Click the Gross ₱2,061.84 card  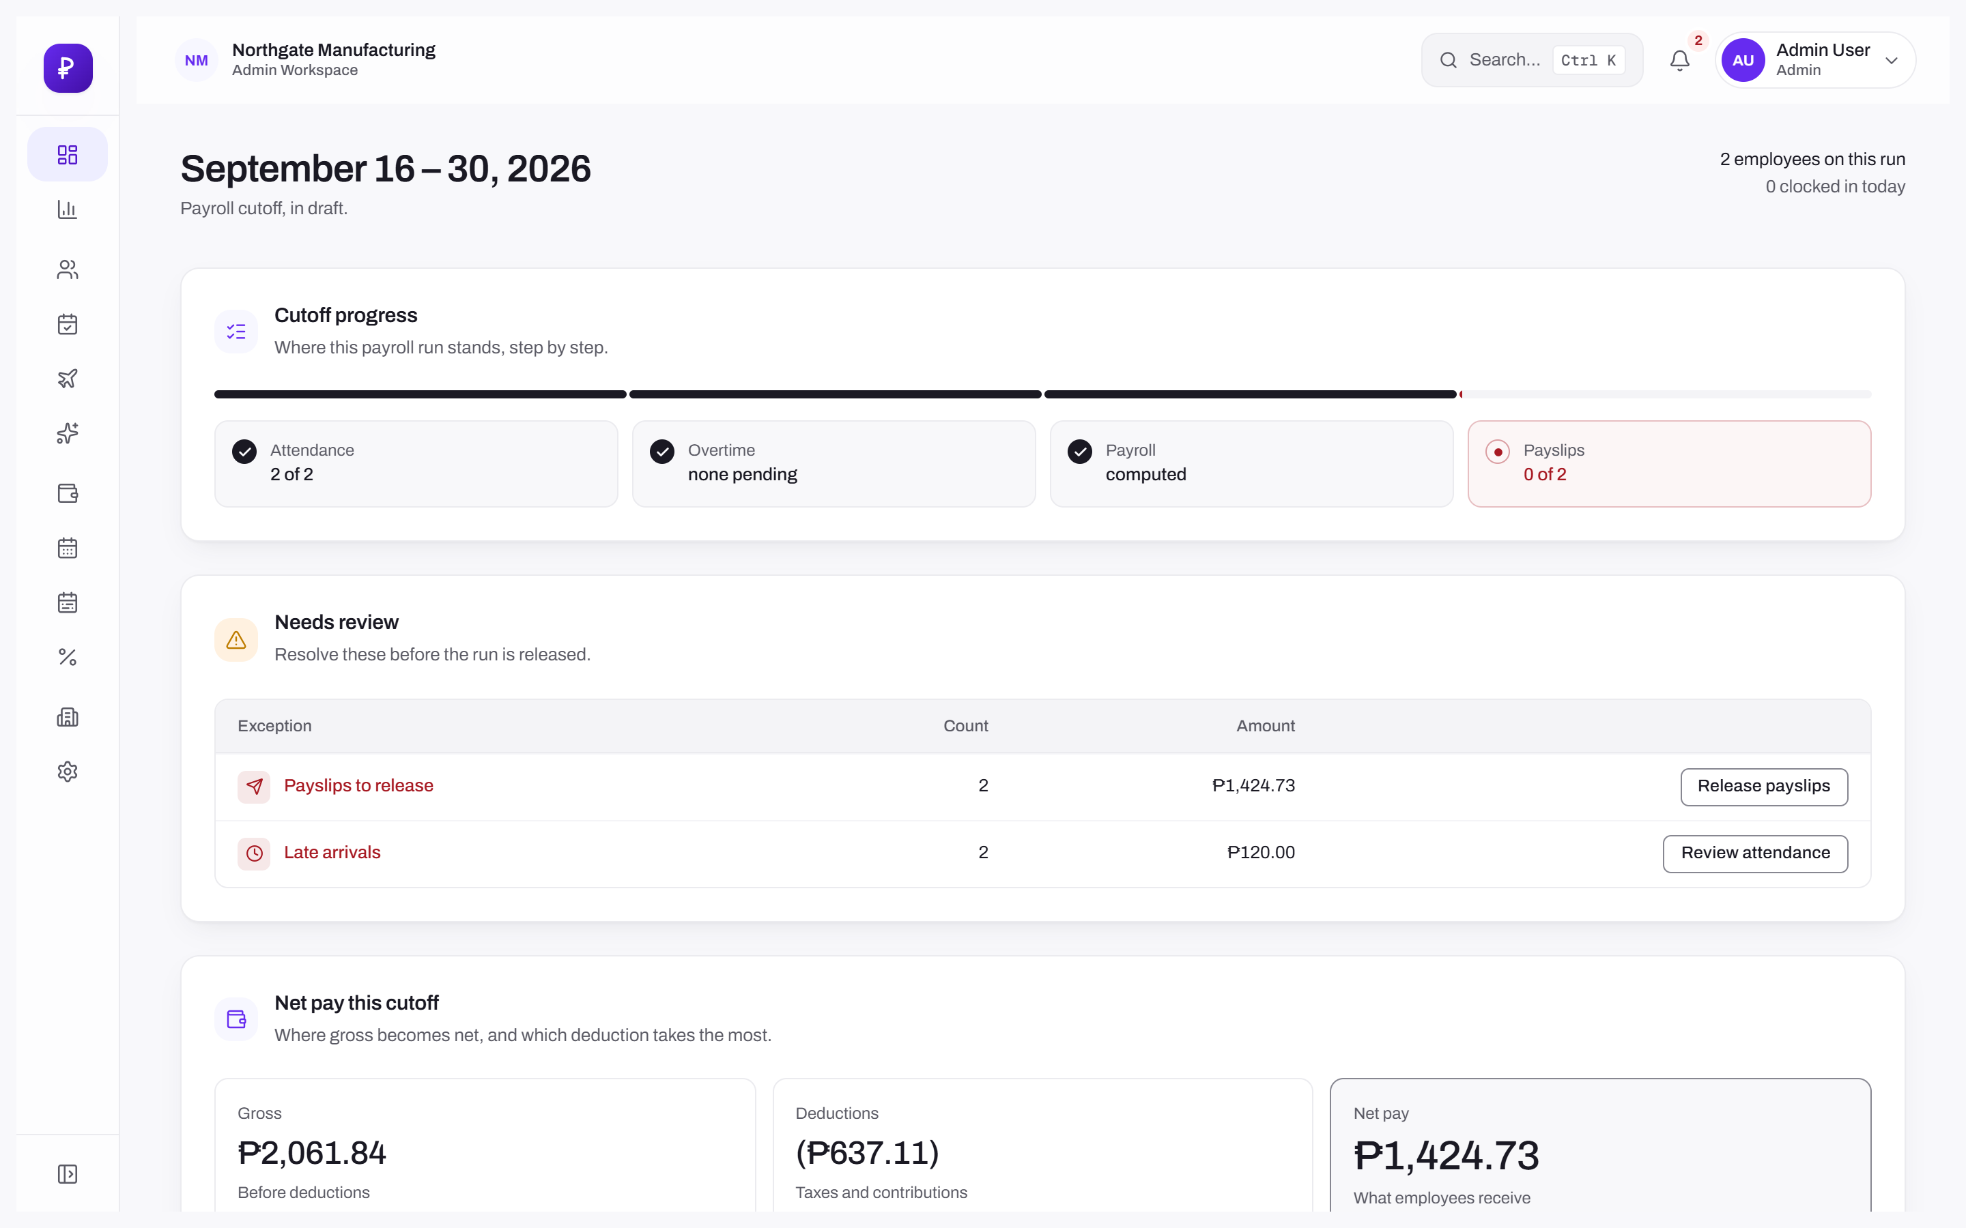click(x=485, y=1145)
